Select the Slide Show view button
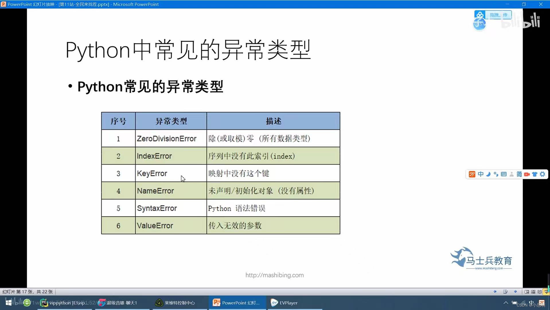This screenshot has height=310, width=550. coord(546,292)
